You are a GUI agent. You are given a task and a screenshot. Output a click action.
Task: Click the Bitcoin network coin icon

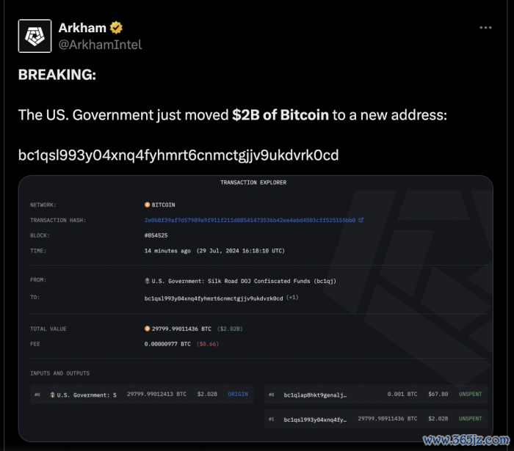click(147, 205)
